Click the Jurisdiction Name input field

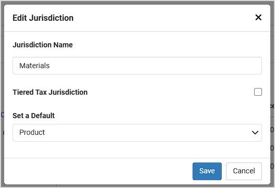[x=137, y=66]
